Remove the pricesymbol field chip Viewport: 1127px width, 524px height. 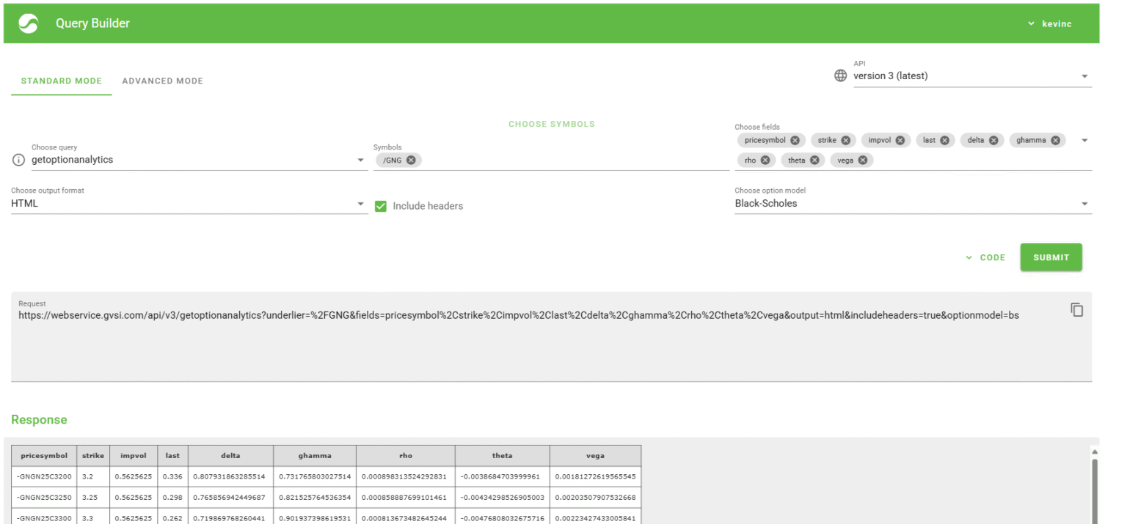tap(795, 140)
